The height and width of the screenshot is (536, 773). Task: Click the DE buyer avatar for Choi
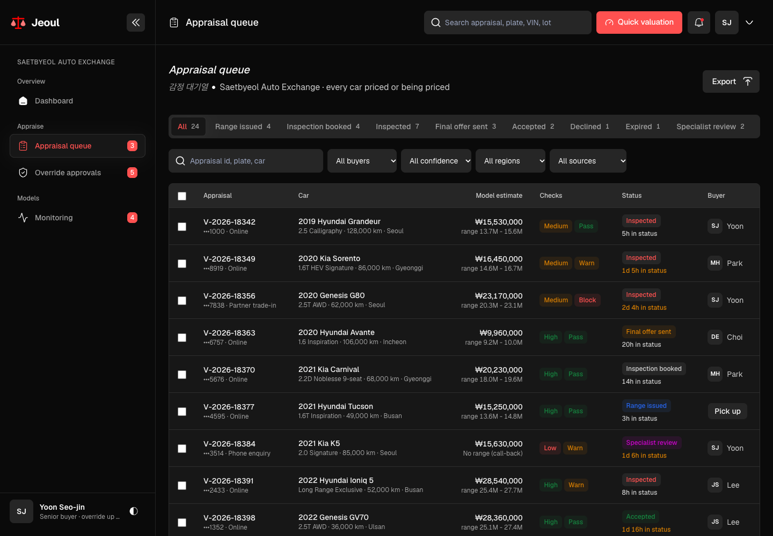pos(715,337)
